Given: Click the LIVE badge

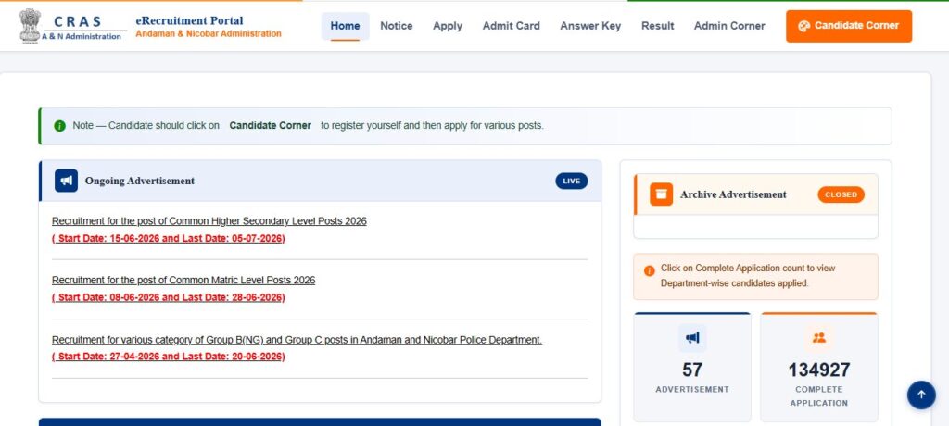Looking at the screenshot, I should click(x=571, y=181).
